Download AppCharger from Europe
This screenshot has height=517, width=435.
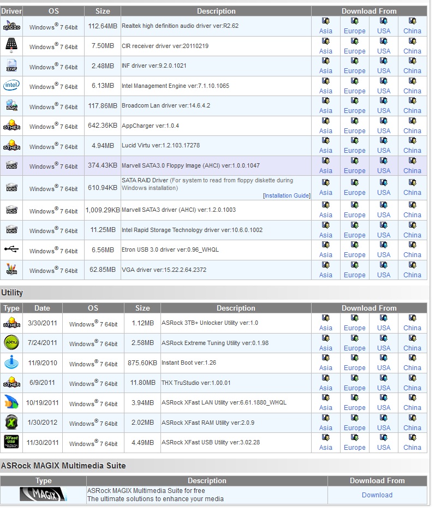coord(355,131)
